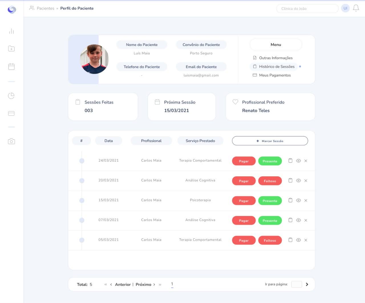This screenshot has width=365, height=303.
Task: Open clipboard notes for the 24/03/2021 session
Action: [x=290, y=161]
